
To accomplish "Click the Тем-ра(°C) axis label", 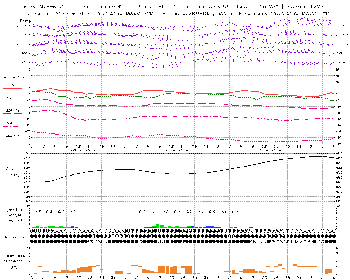I will click(x=13, y=77).
